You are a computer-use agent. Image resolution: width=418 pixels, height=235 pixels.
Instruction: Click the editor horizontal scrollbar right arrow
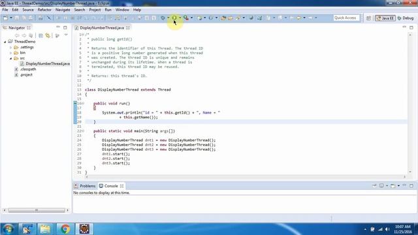pos(405,177)
